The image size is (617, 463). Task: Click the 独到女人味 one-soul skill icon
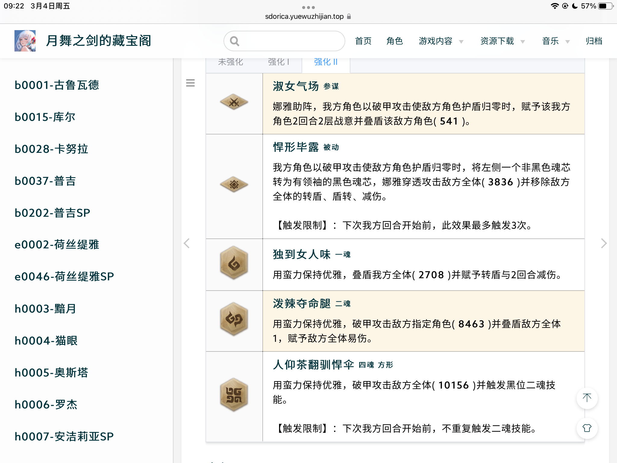click(x=234, y=263)
